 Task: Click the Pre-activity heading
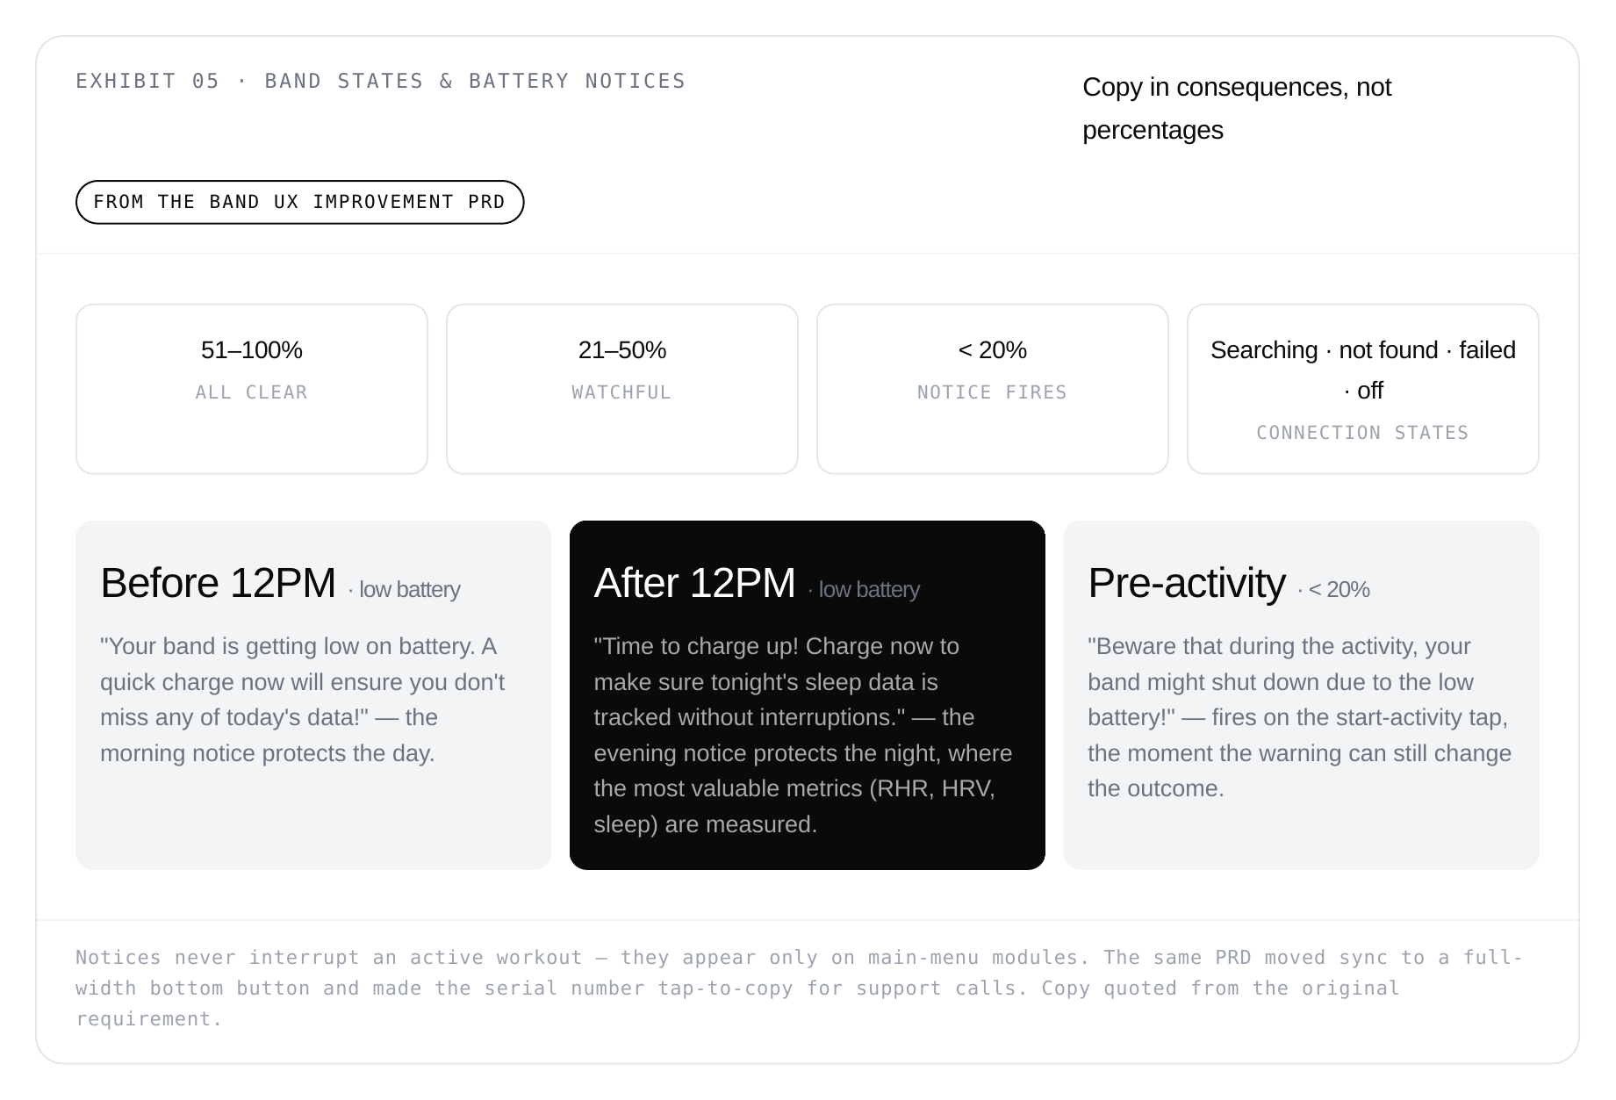pos(1187,583)
